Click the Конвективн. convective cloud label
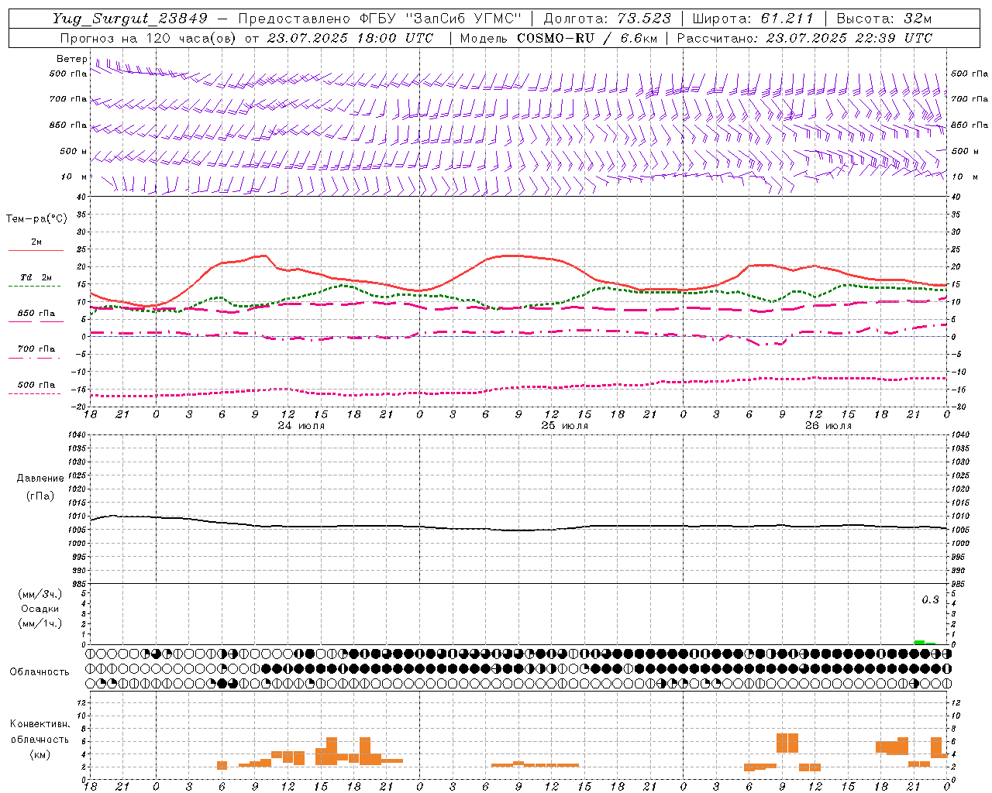 coord(40,724)
